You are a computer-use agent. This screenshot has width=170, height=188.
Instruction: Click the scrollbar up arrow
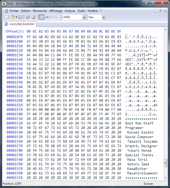[x=165, y=30]
